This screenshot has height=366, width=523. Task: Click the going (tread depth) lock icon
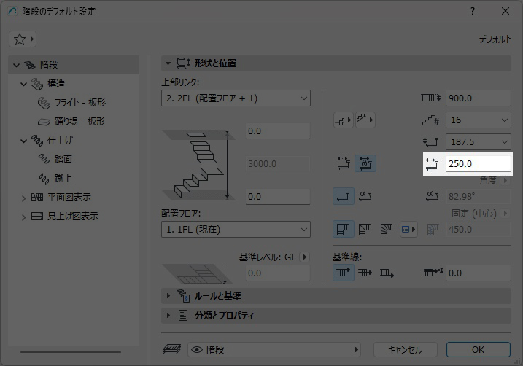[x=344, y=164]
